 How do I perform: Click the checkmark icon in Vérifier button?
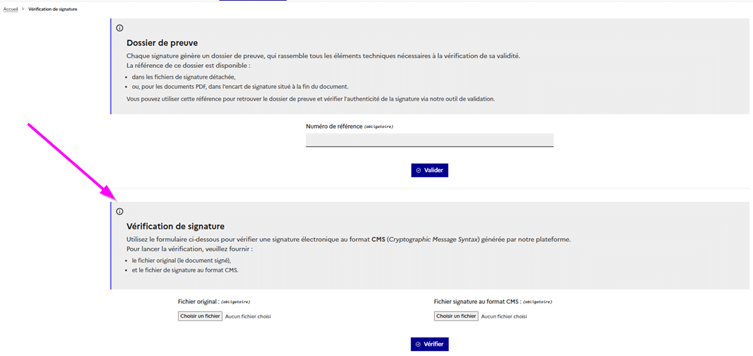(418, 344)
